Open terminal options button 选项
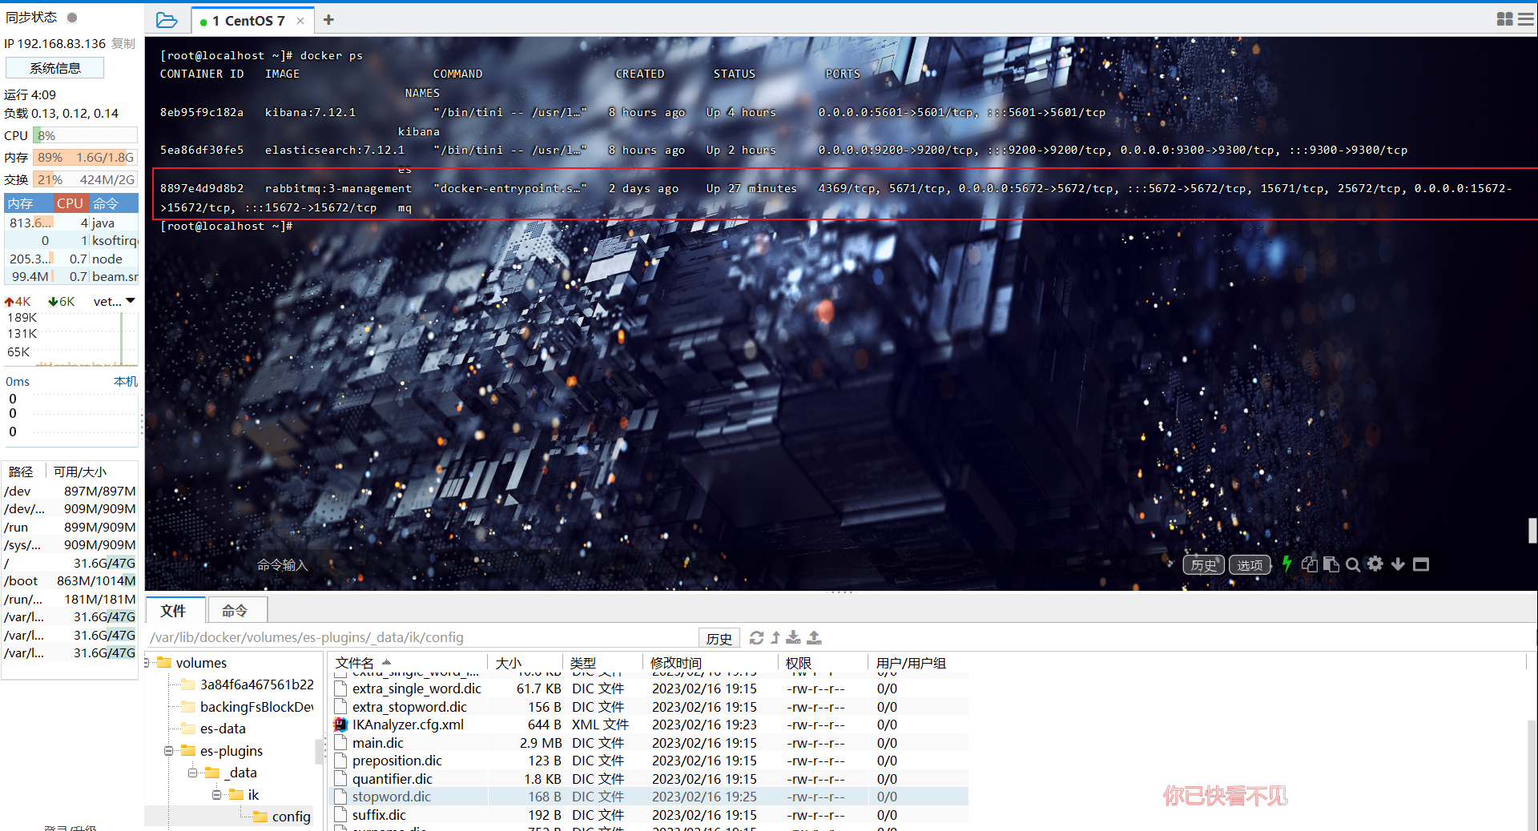The height and width of the screenshot is (831, 1538). (1250, 564)
